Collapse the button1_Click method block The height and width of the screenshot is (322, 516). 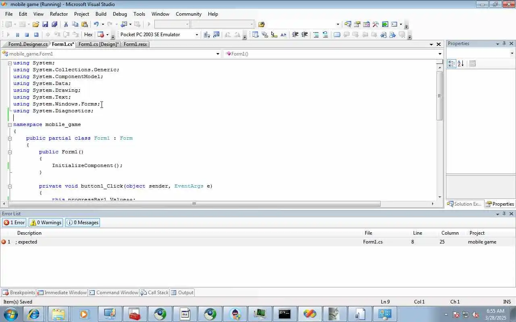[x=10, y=186]
